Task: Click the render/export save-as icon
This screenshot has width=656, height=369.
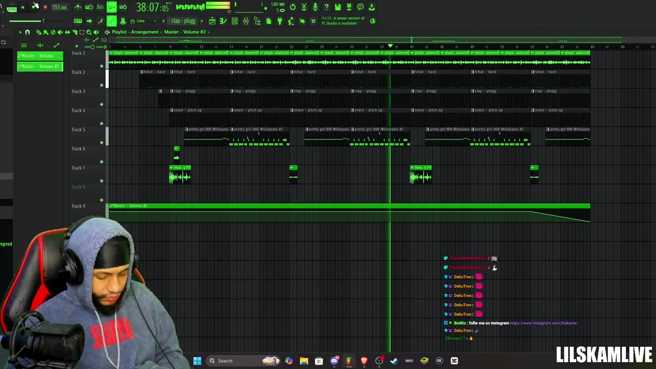Action: click(x=349, y=7)
